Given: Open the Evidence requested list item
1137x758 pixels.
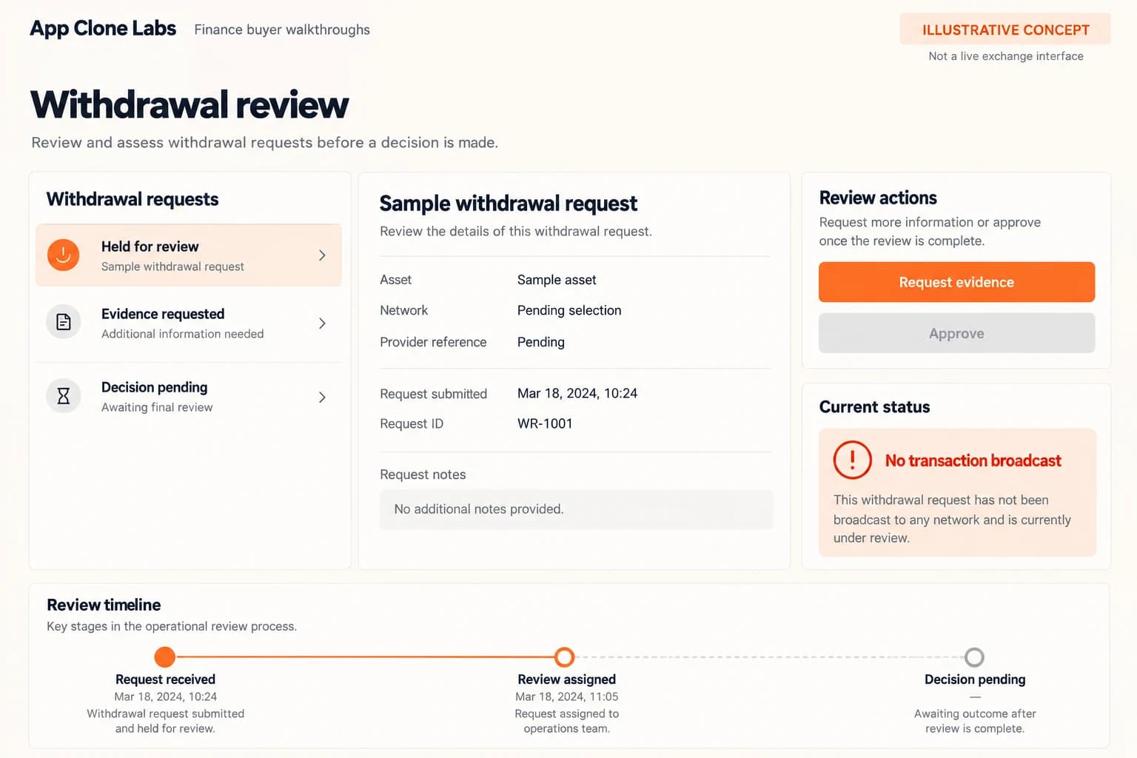Looking at the screenshot, I should tap(189, 323).
